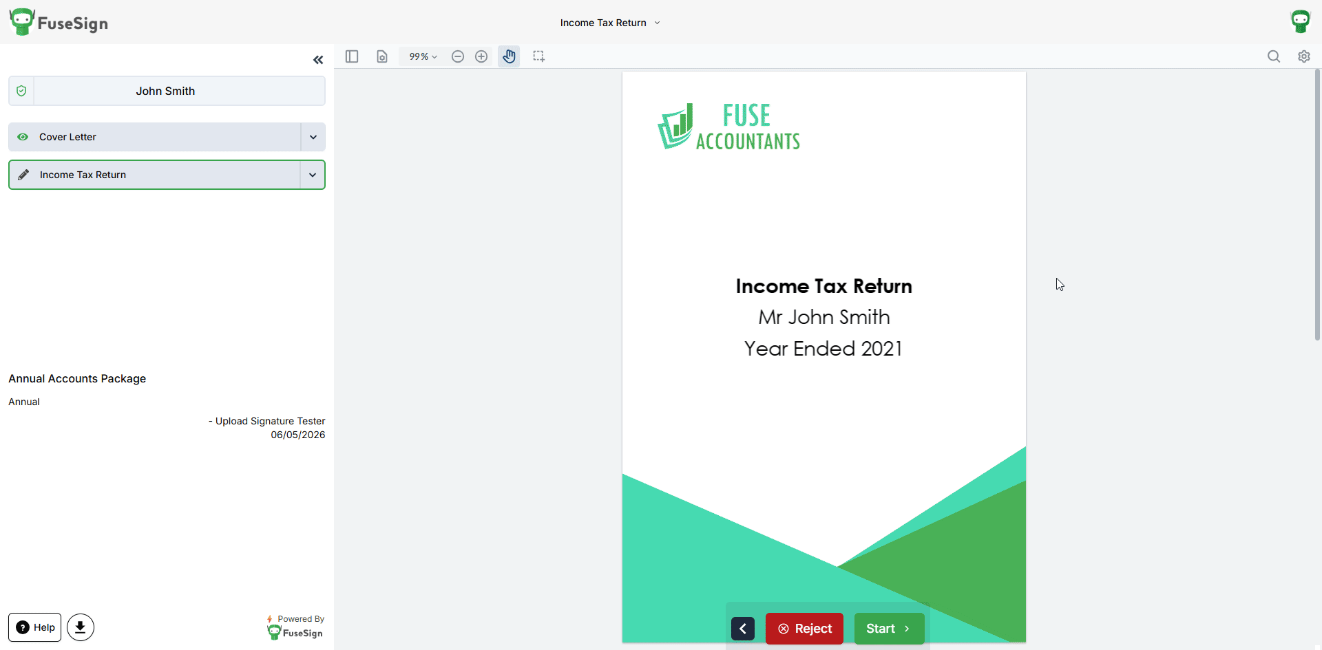Click the eye icon on Cover Letter
Screen dimensions: 1322x650
(23, 137)
